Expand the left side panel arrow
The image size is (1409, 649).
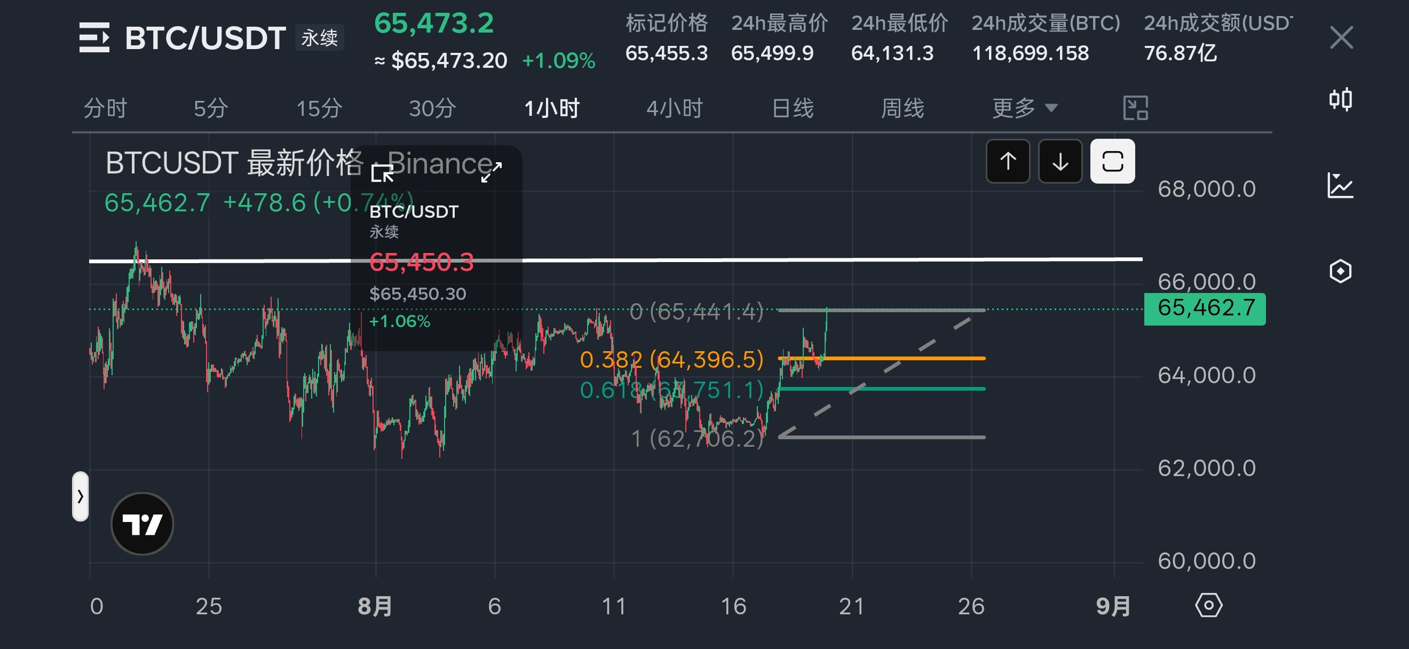click(x=81, y=496)
